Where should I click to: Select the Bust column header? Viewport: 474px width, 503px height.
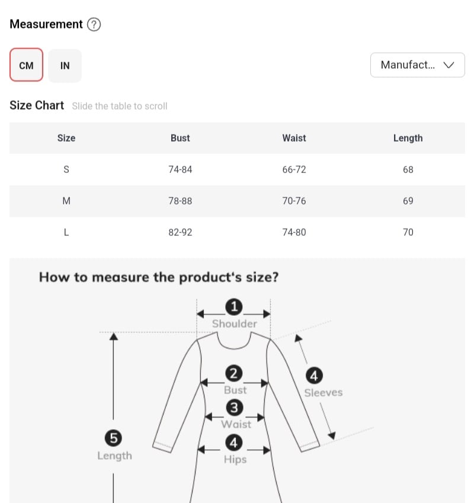(x=180, y=138)
